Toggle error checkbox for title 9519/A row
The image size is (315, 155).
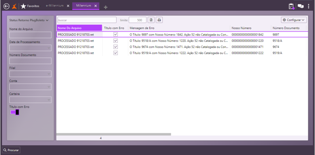coord(116,53)
